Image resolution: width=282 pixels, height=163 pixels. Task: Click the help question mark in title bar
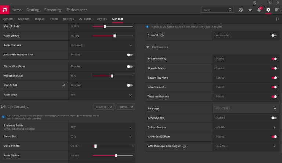click(x=254, y=3)
